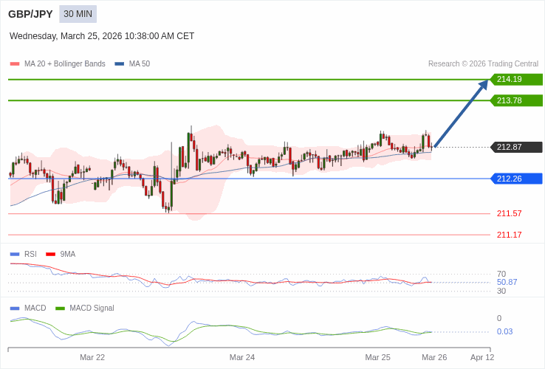Click the RSI value 50.87 label
Viewport: 545px width, 369px height.
pos(507,282)
